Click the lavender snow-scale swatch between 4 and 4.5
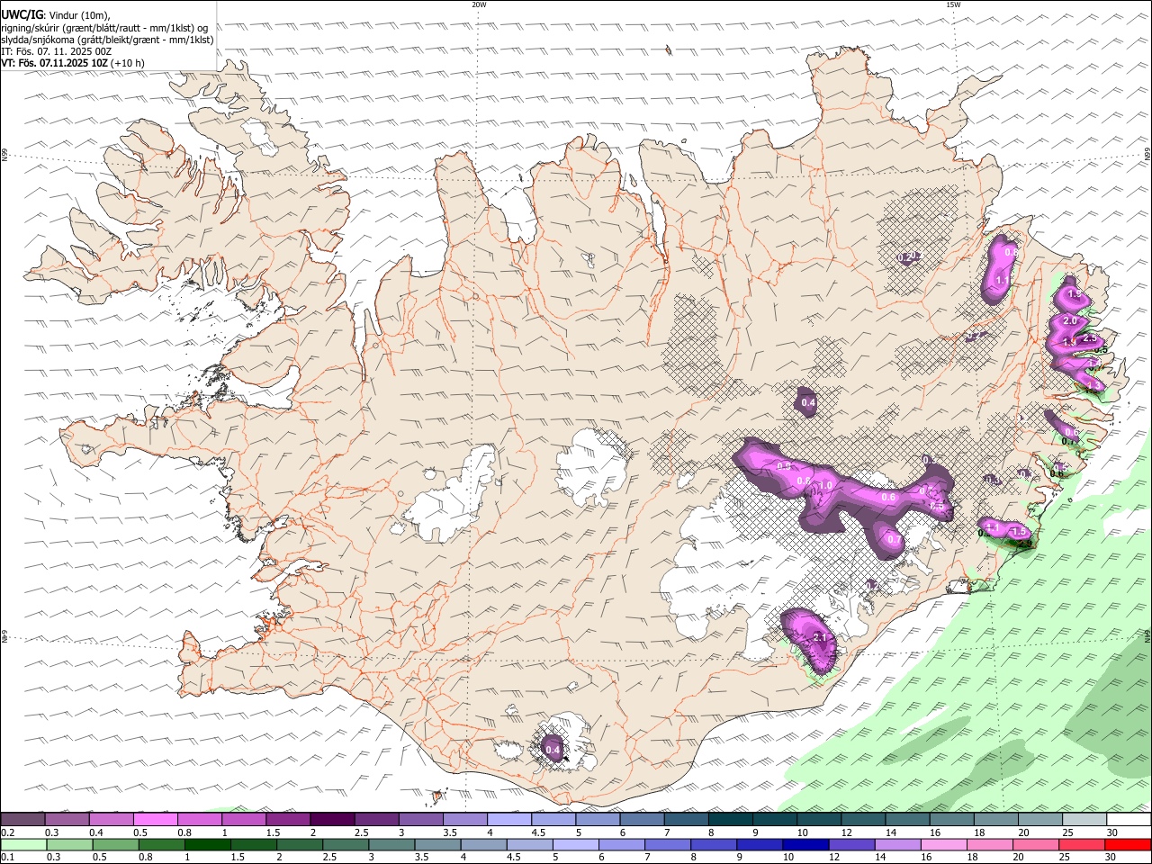This screenshot has height=864, width=1152. [508, 819]
